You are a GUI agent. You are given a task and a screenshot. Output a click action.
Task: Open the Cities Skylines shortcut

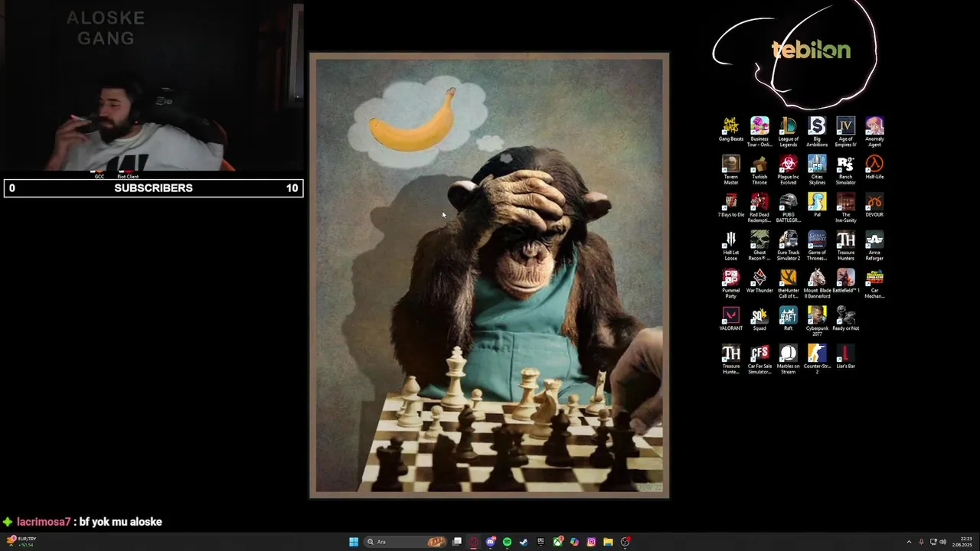817,170
